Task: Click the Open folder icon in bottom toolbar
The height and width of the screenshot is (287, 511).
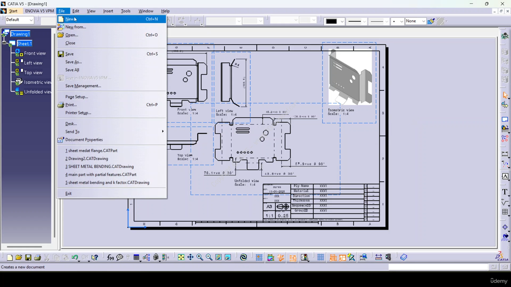Action: (19, 258)
